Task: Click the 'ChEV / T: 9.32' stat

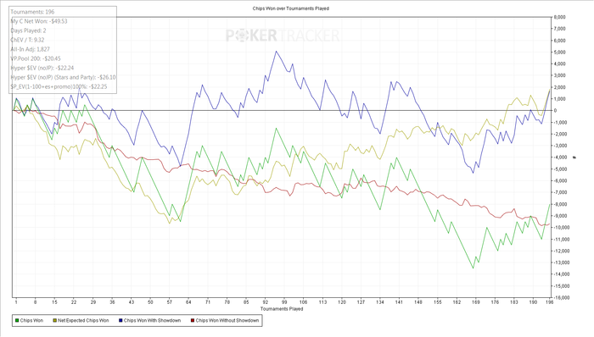Action: click(27, 40)
